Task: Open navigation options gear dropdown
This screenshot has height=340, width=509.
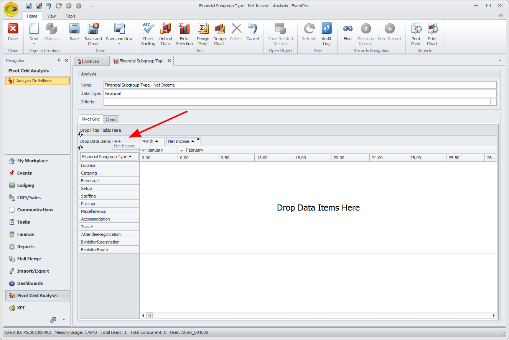Action: pos(64,319)
